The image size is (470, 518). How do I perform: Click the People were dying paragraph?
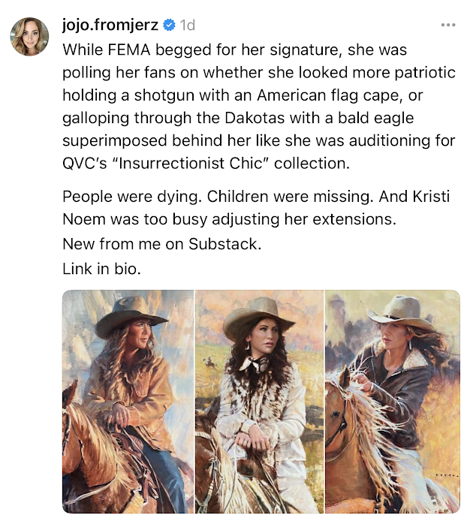click(x=256, y=208)
